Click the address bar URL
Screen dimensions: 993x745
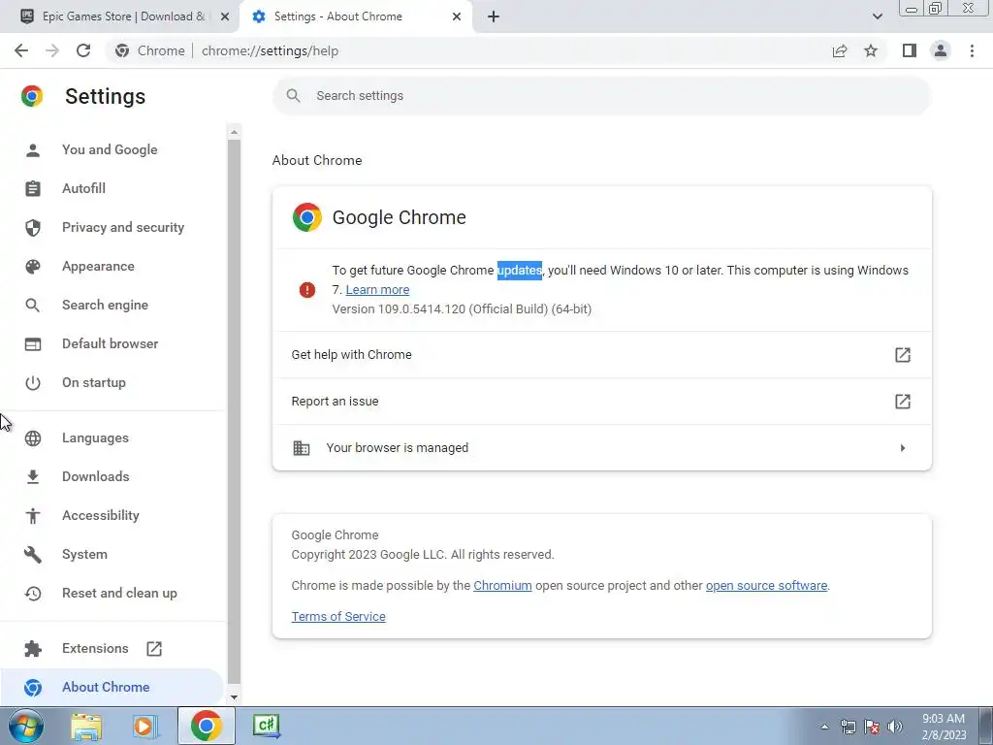click(270, 50)
